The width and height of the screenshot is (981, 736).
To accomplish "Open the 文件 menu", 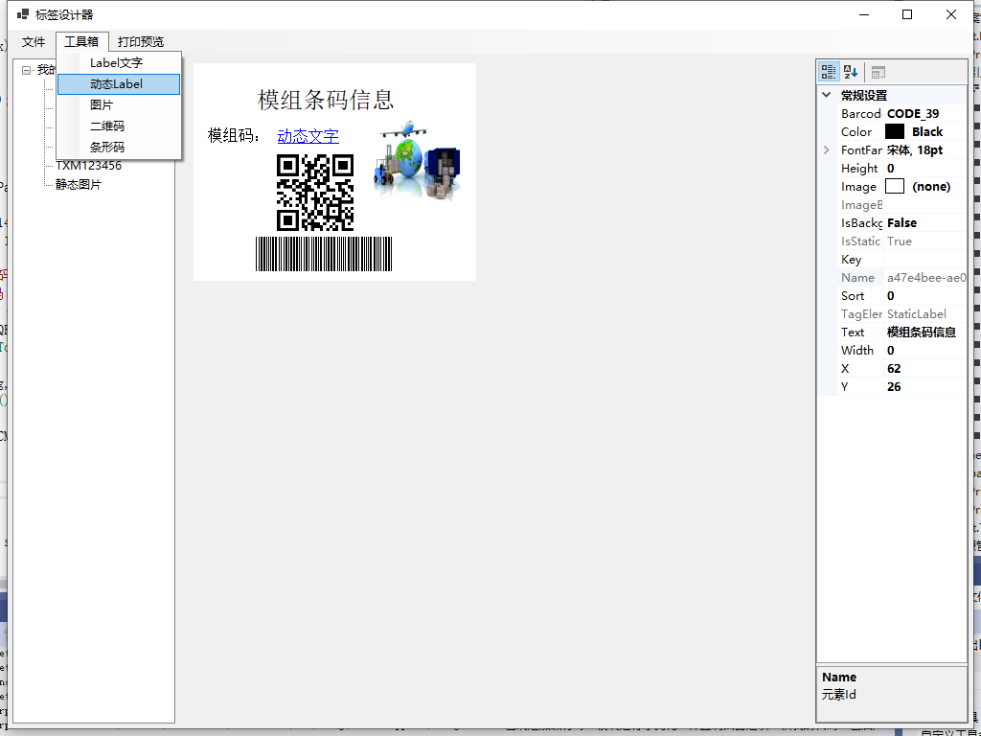I will 34,42.
